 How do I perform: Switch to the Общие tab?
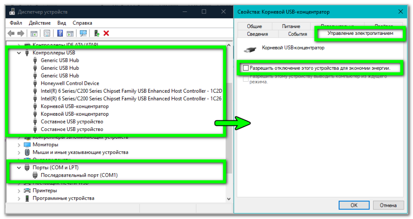tap(254, 26)
